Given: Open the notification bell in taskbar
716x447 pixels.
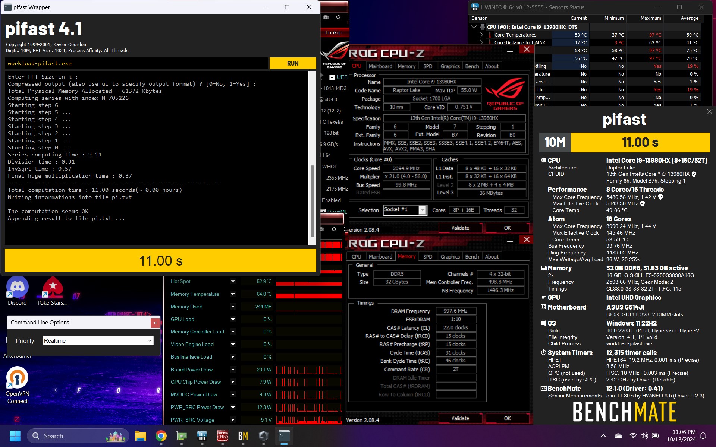Looking at the screenshot, I should click(x=703, y=436).
